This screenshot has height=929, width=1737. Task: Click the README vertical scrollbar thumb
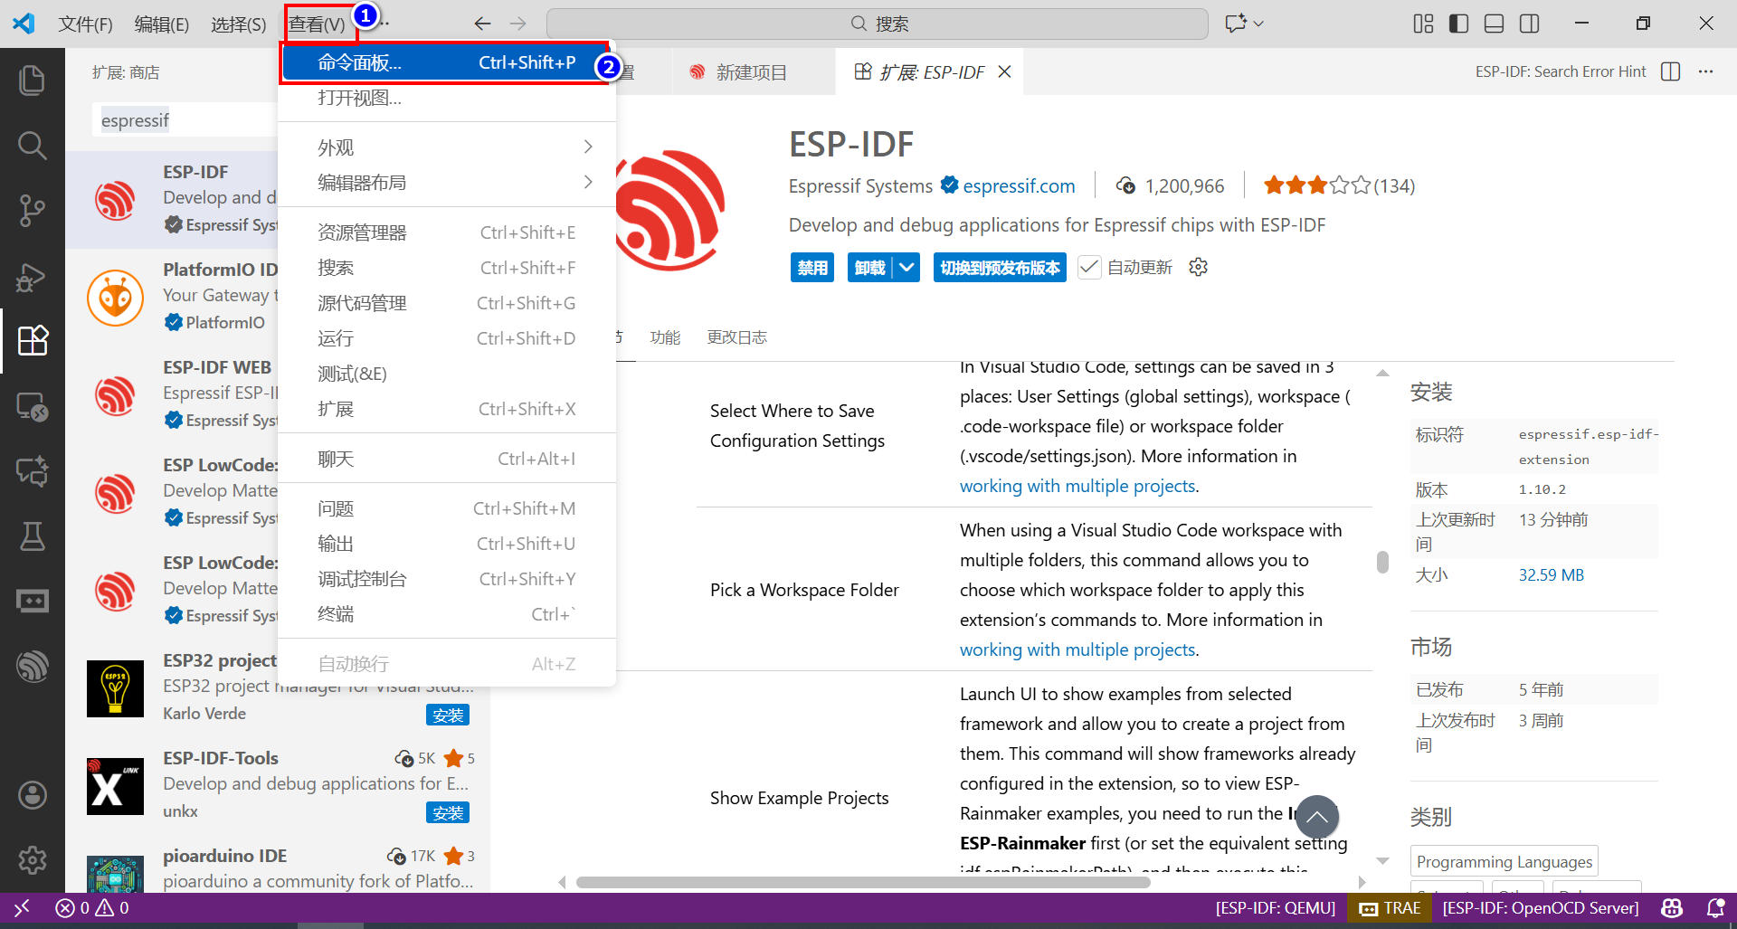click(1382, 562)
